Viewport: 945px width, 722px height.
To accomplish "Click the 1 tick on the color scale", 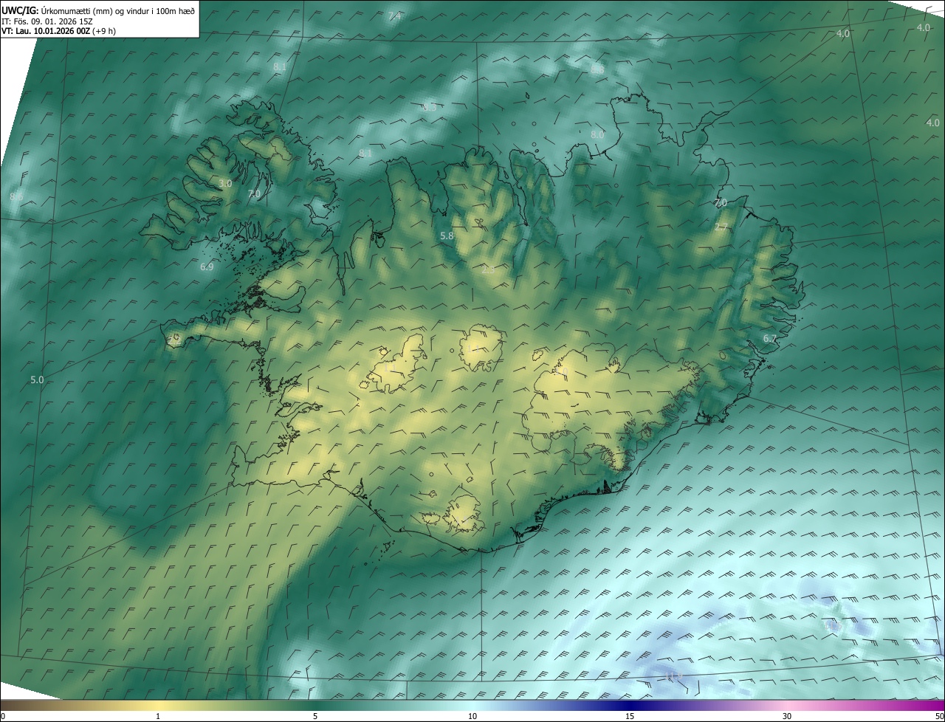I will [x=158, y=716].
